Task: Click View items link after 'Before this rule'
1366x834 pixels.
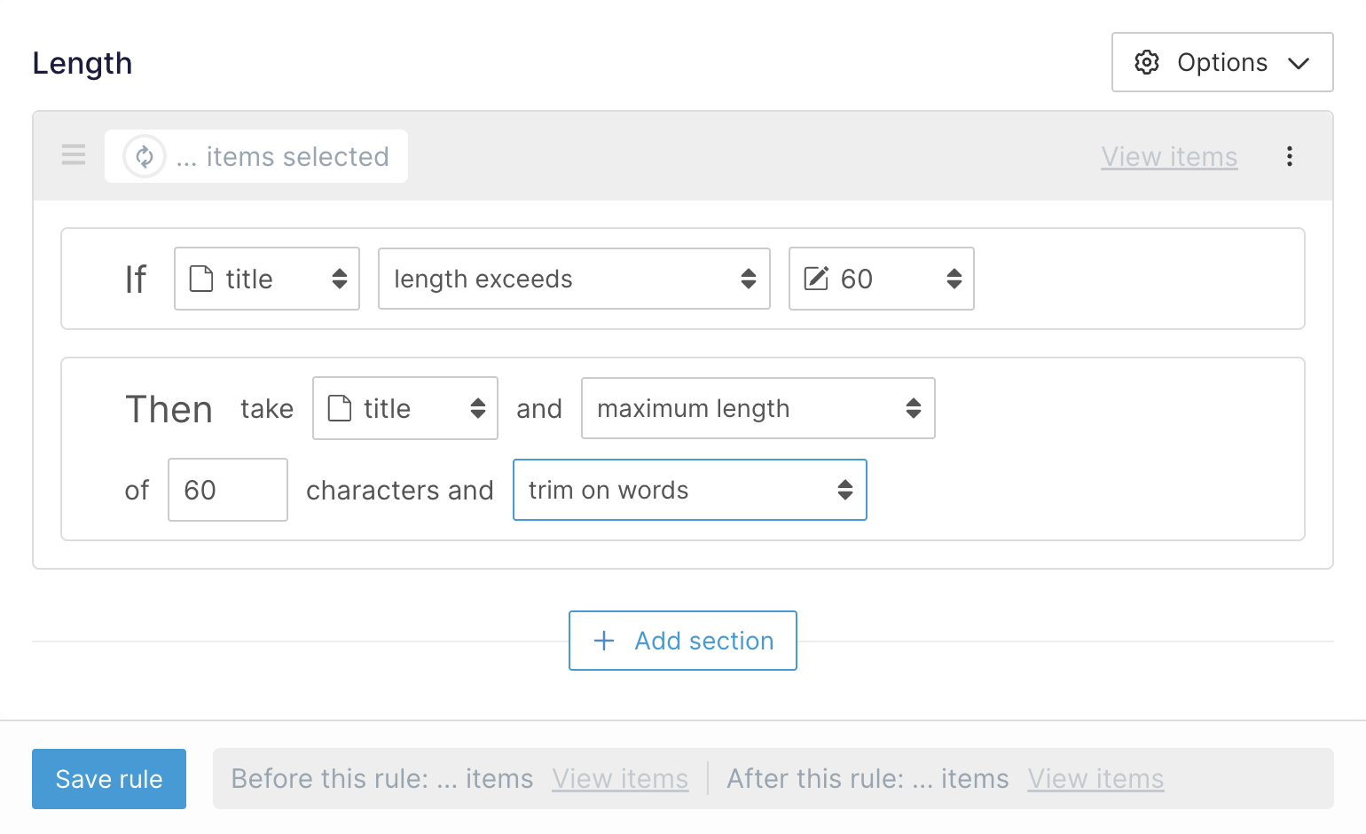Action: coord(620,779)
